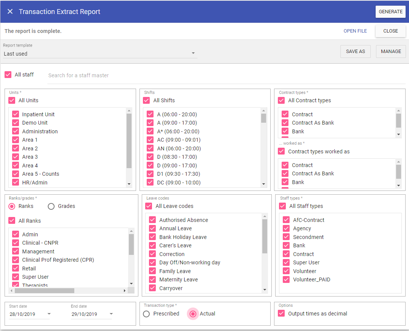The height and width of the screenshot is (331, 409).
Task: Click the GENERATE button
Action: click(390, 12)
